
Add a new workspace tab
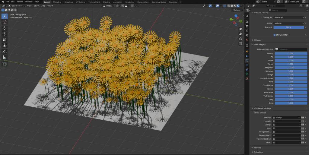[x=180, y=2]
